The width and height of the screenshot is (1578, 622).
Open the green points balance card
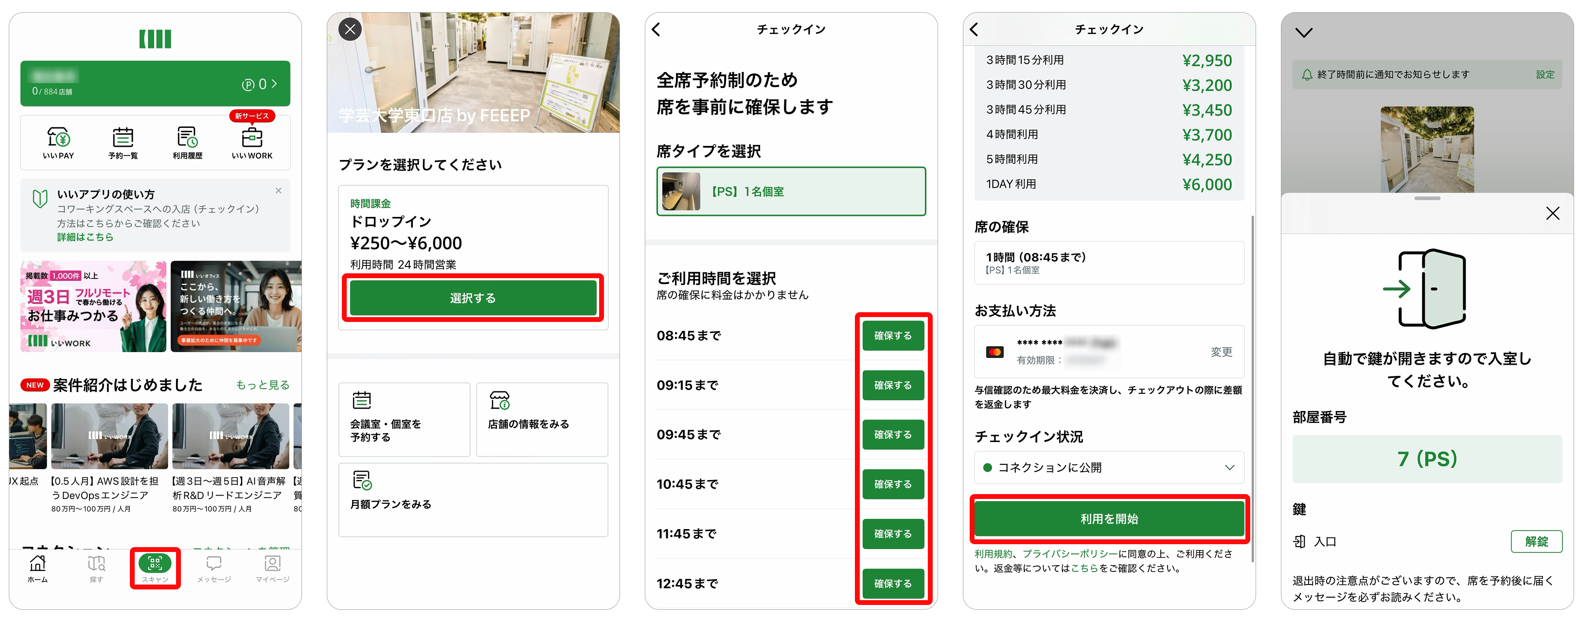(155, 83)
